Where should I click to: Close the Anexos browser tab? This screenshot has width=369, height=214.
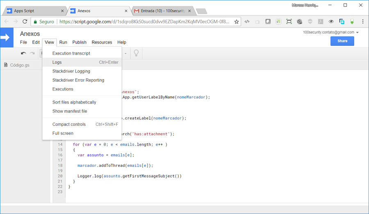click(126, 11)
